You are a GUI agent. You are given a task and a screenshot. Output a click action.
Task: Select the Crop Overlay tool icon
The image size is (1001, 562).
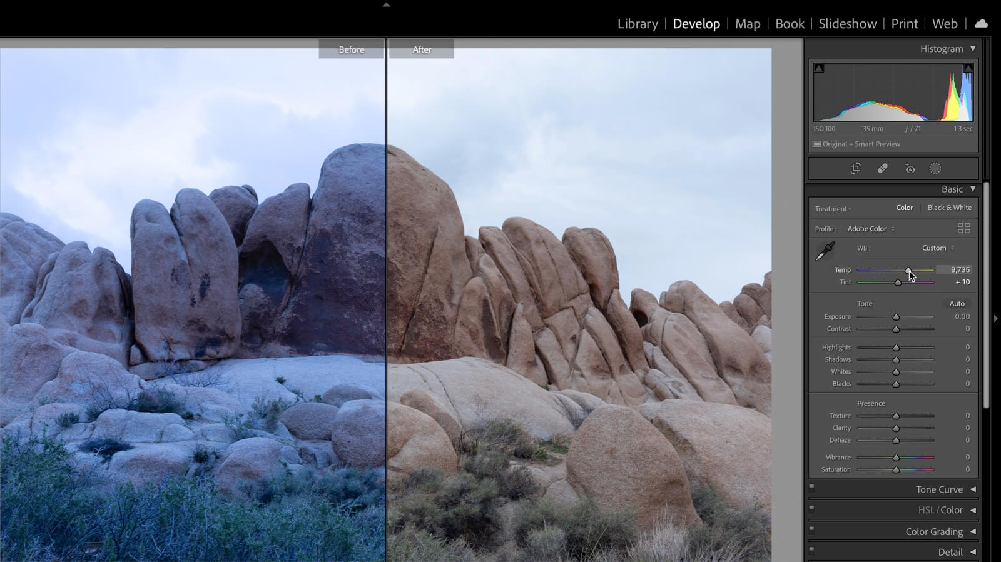click(855, 169)
